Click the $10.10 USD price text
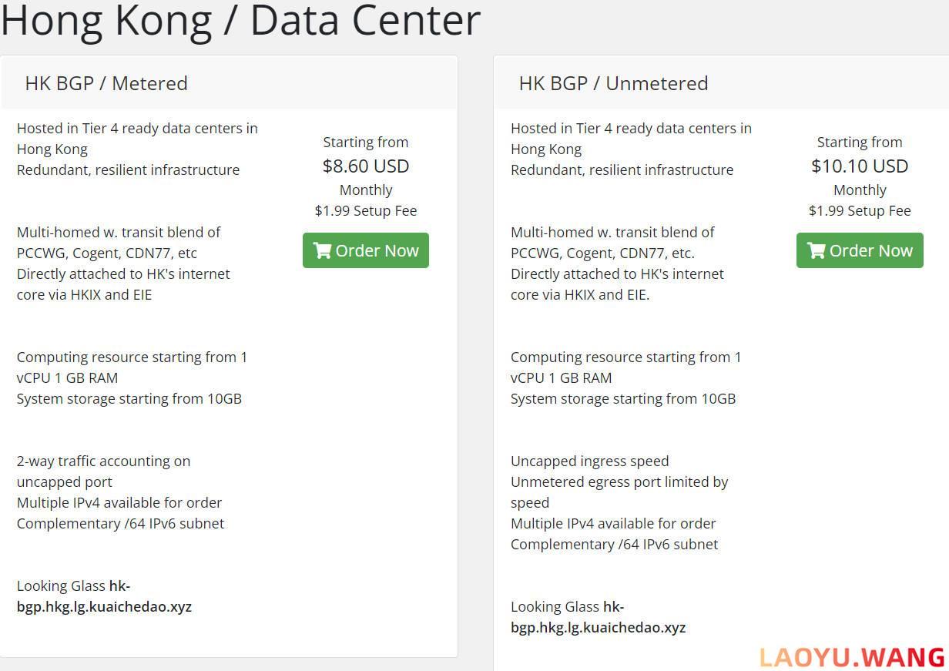 (x=860, y=166)
